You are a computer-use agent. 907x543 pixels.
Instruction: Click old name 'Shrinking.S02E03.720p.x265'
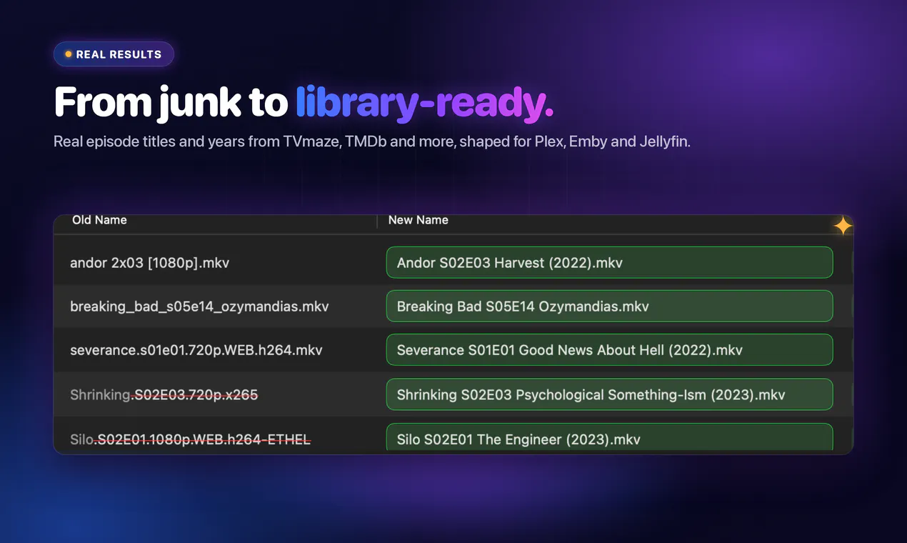[x=164, y=394]
